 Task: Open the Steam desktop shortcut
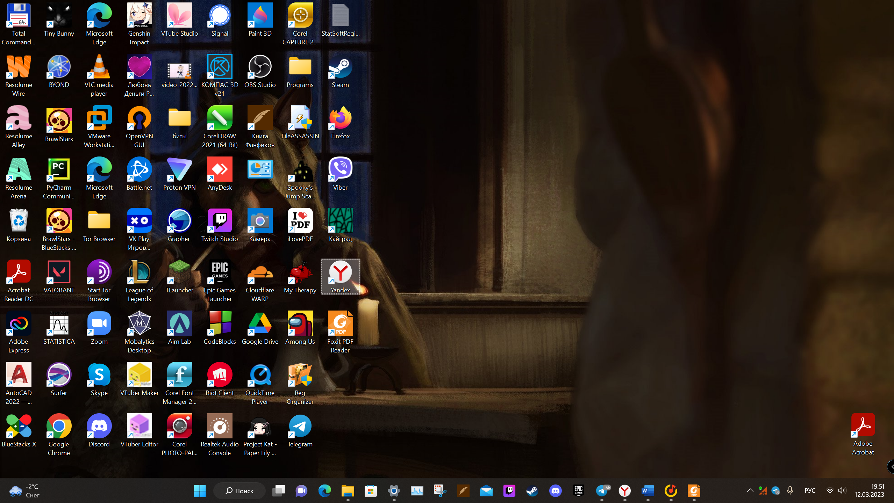pyautogui.click(x=340, y=71)
